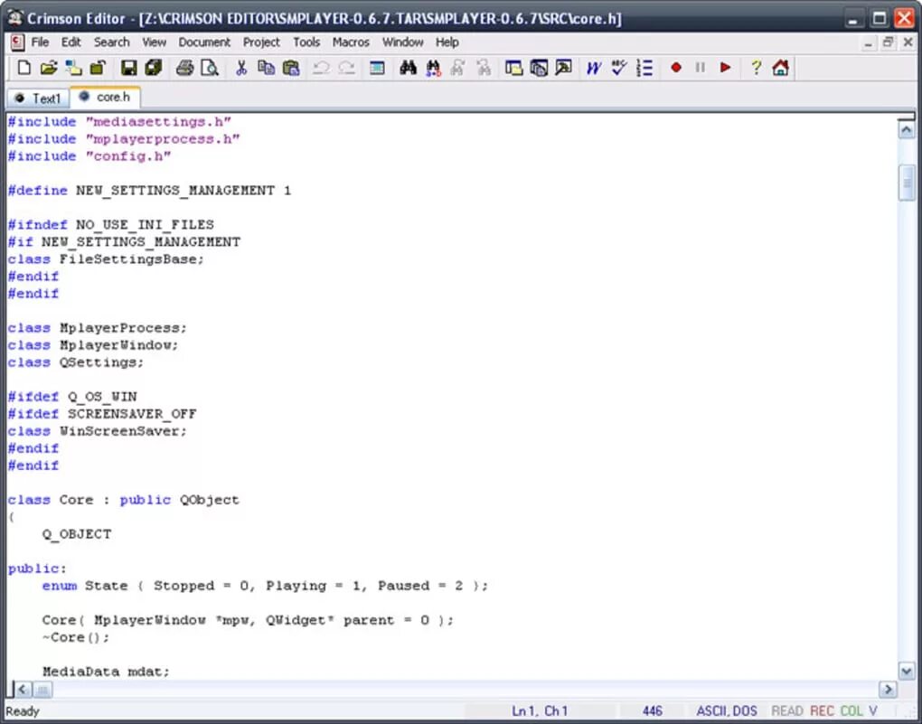Switch to the Text1 tab

click(x=38, y=99)
